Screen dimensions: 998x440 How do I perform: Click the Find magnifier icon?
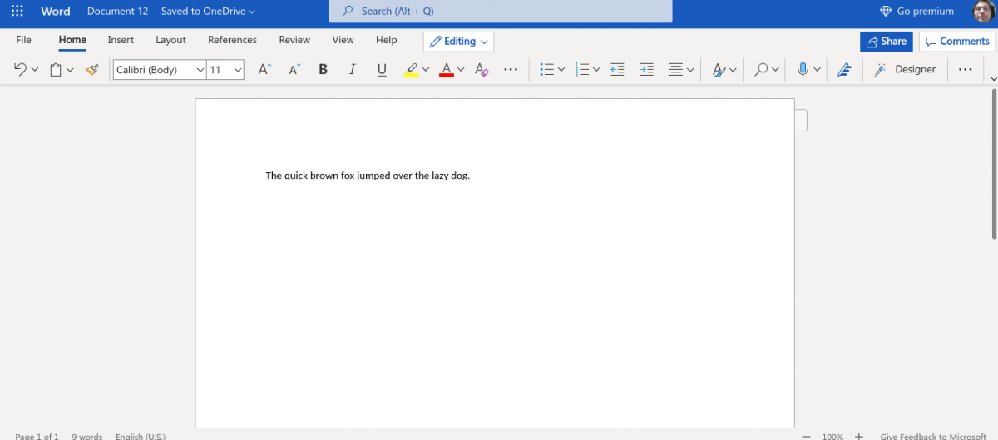(x=761, y=70)
